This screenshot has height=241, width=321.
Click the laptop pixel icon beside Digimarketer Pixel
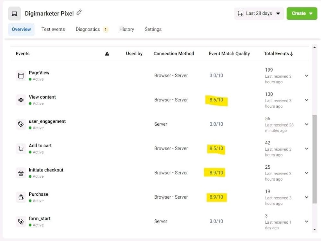(14, 13)
